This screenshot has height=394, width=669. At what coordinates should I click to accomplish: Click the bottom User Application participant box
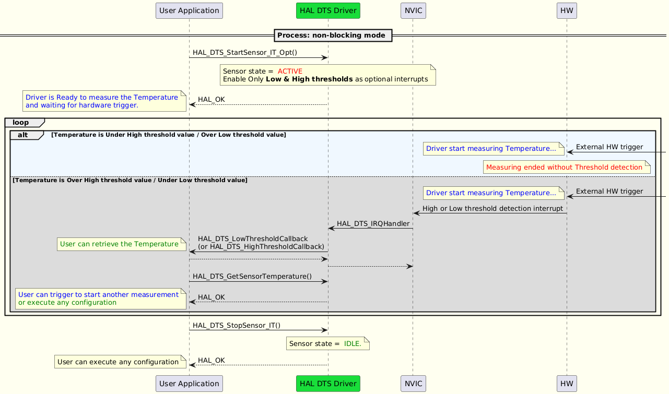189,383
